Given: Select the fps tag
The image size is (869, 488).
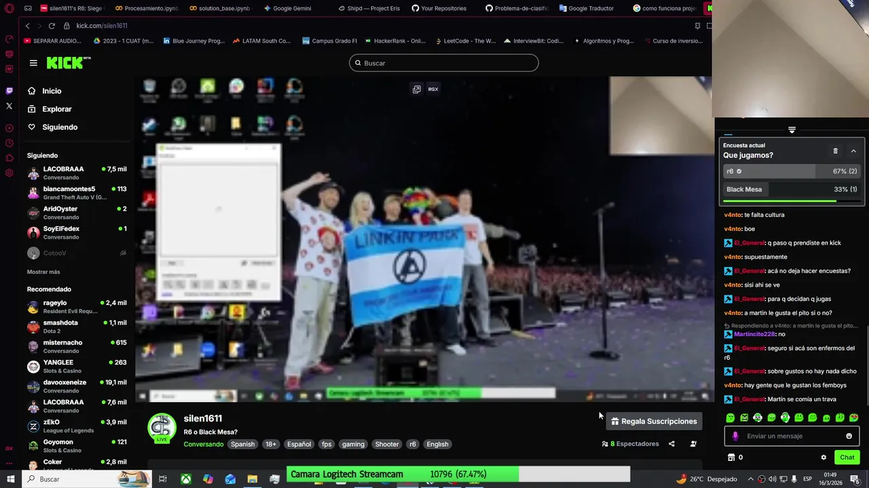Looking at the screenshot, I should pyautogui.click(x=327, y=445).
